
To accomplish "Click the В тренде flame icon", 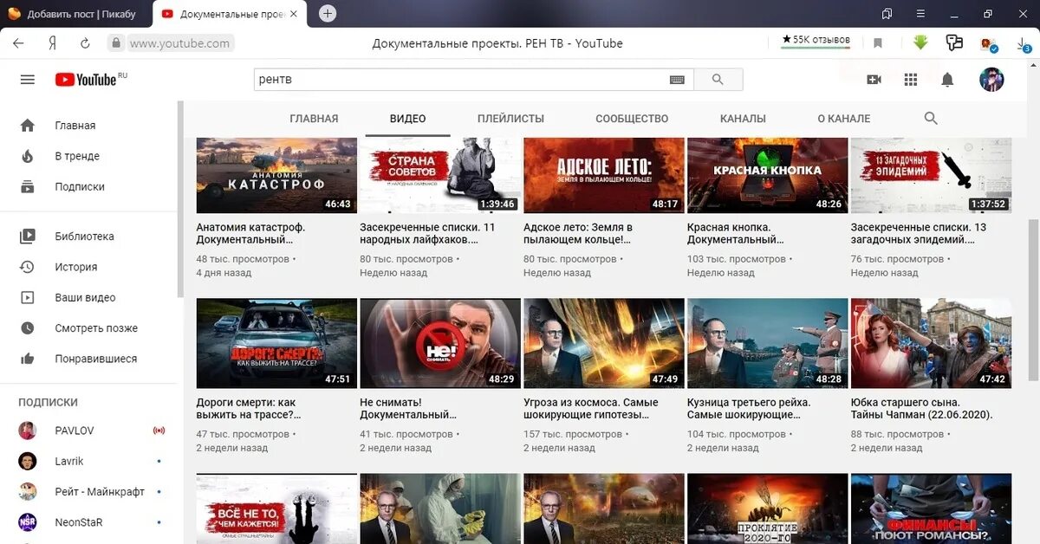I will (x=28, y=156).
